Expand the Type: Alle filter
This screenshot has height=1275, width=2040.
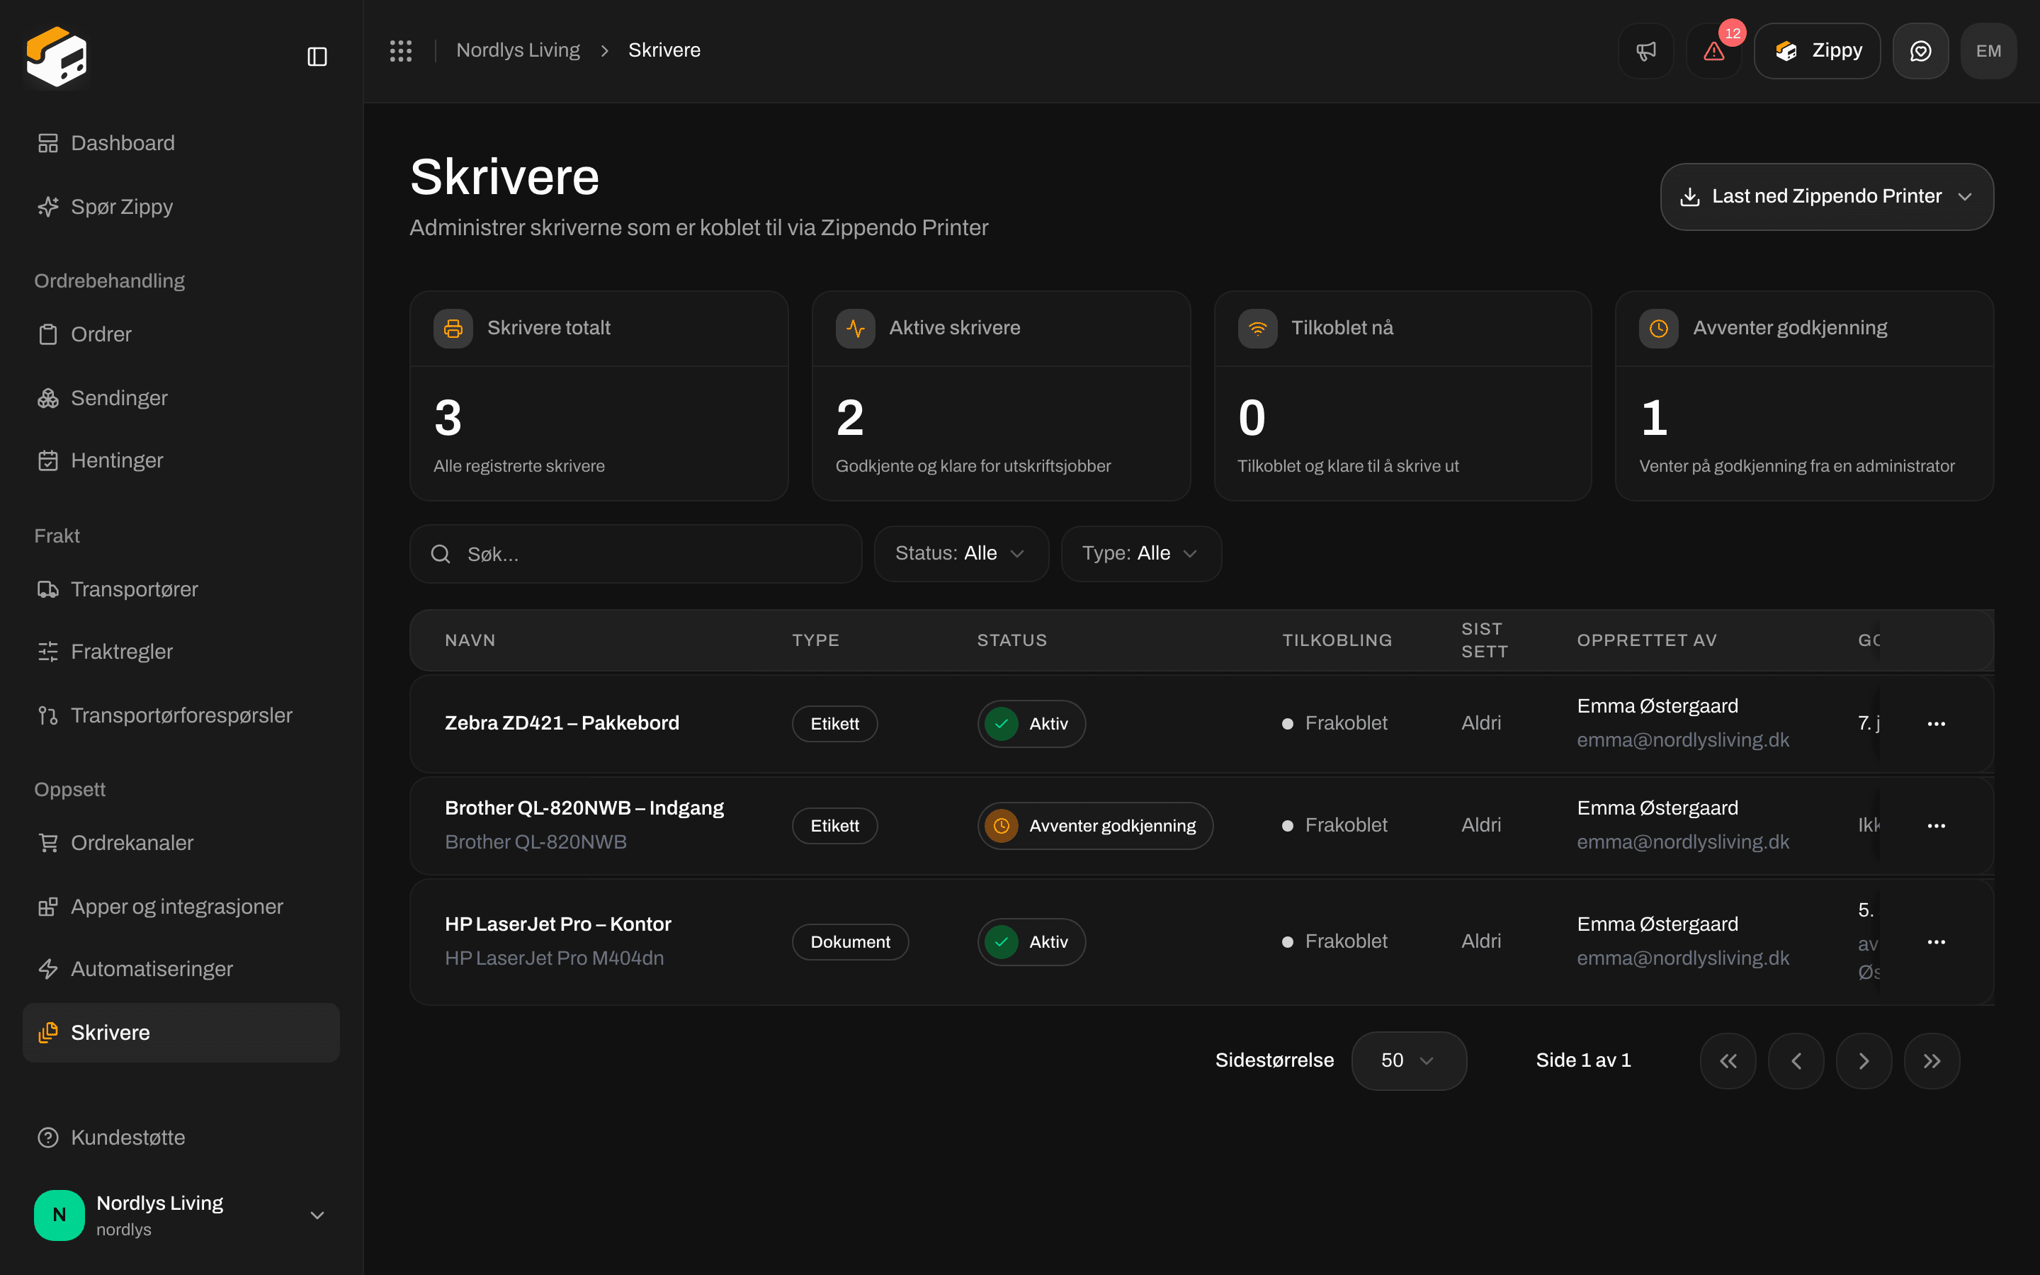point(1140,553)
